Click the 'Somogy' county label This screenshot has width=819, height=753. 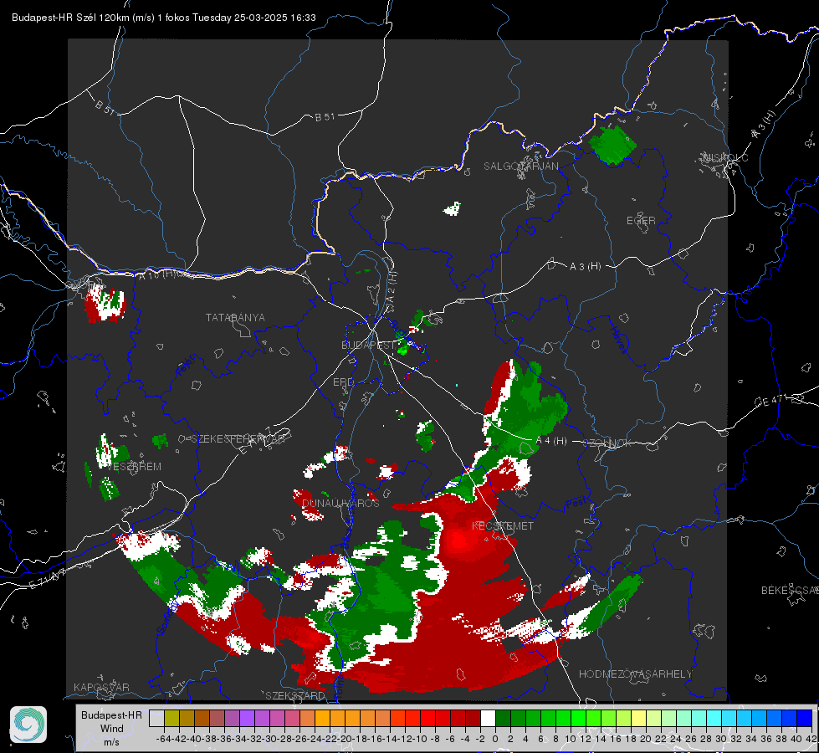tap(168, 617)
